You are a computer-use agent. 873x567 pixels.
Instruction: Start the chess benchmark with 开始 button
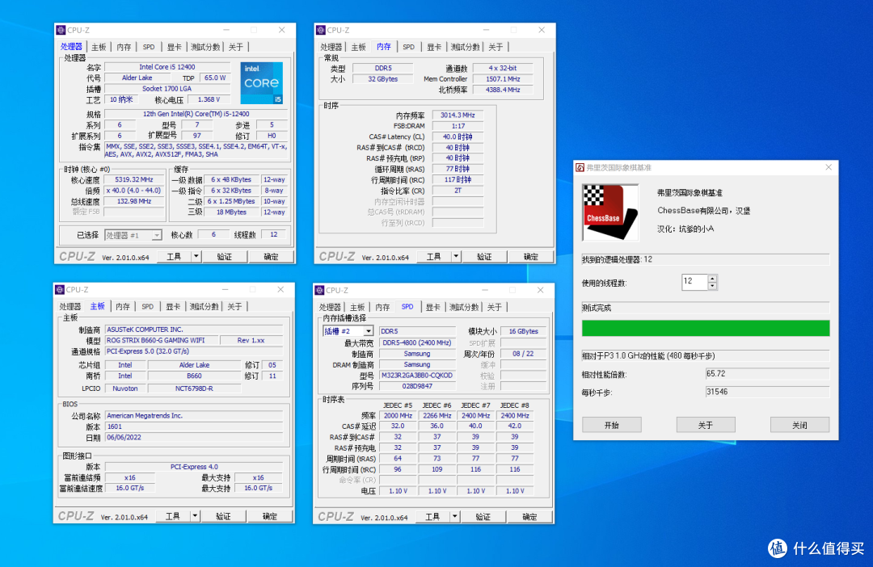point(612,425)
